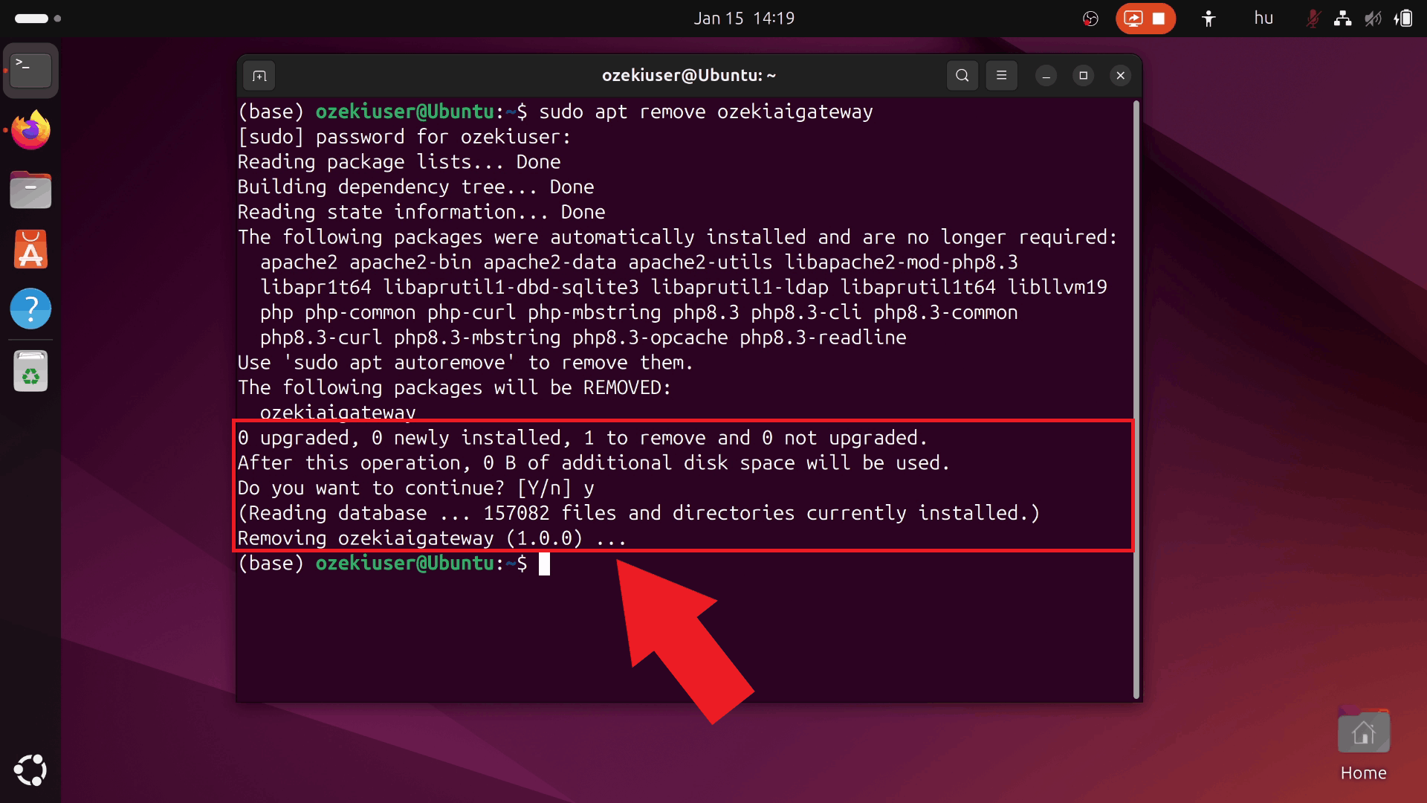Open the terminal hamburger menu
Viewport: 1427px width, 803px height.
click(1001, 76)
